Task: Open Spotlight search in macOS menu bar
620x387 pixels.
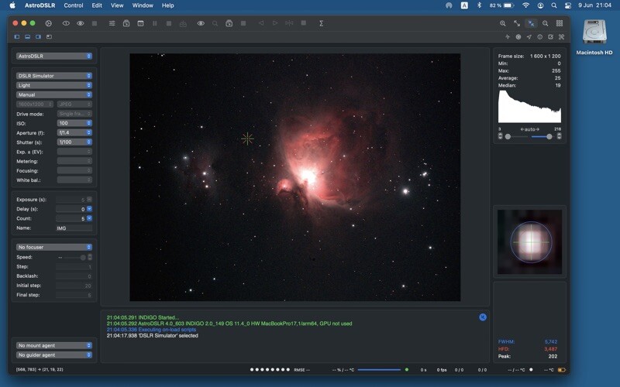Action: click(554, 5)
